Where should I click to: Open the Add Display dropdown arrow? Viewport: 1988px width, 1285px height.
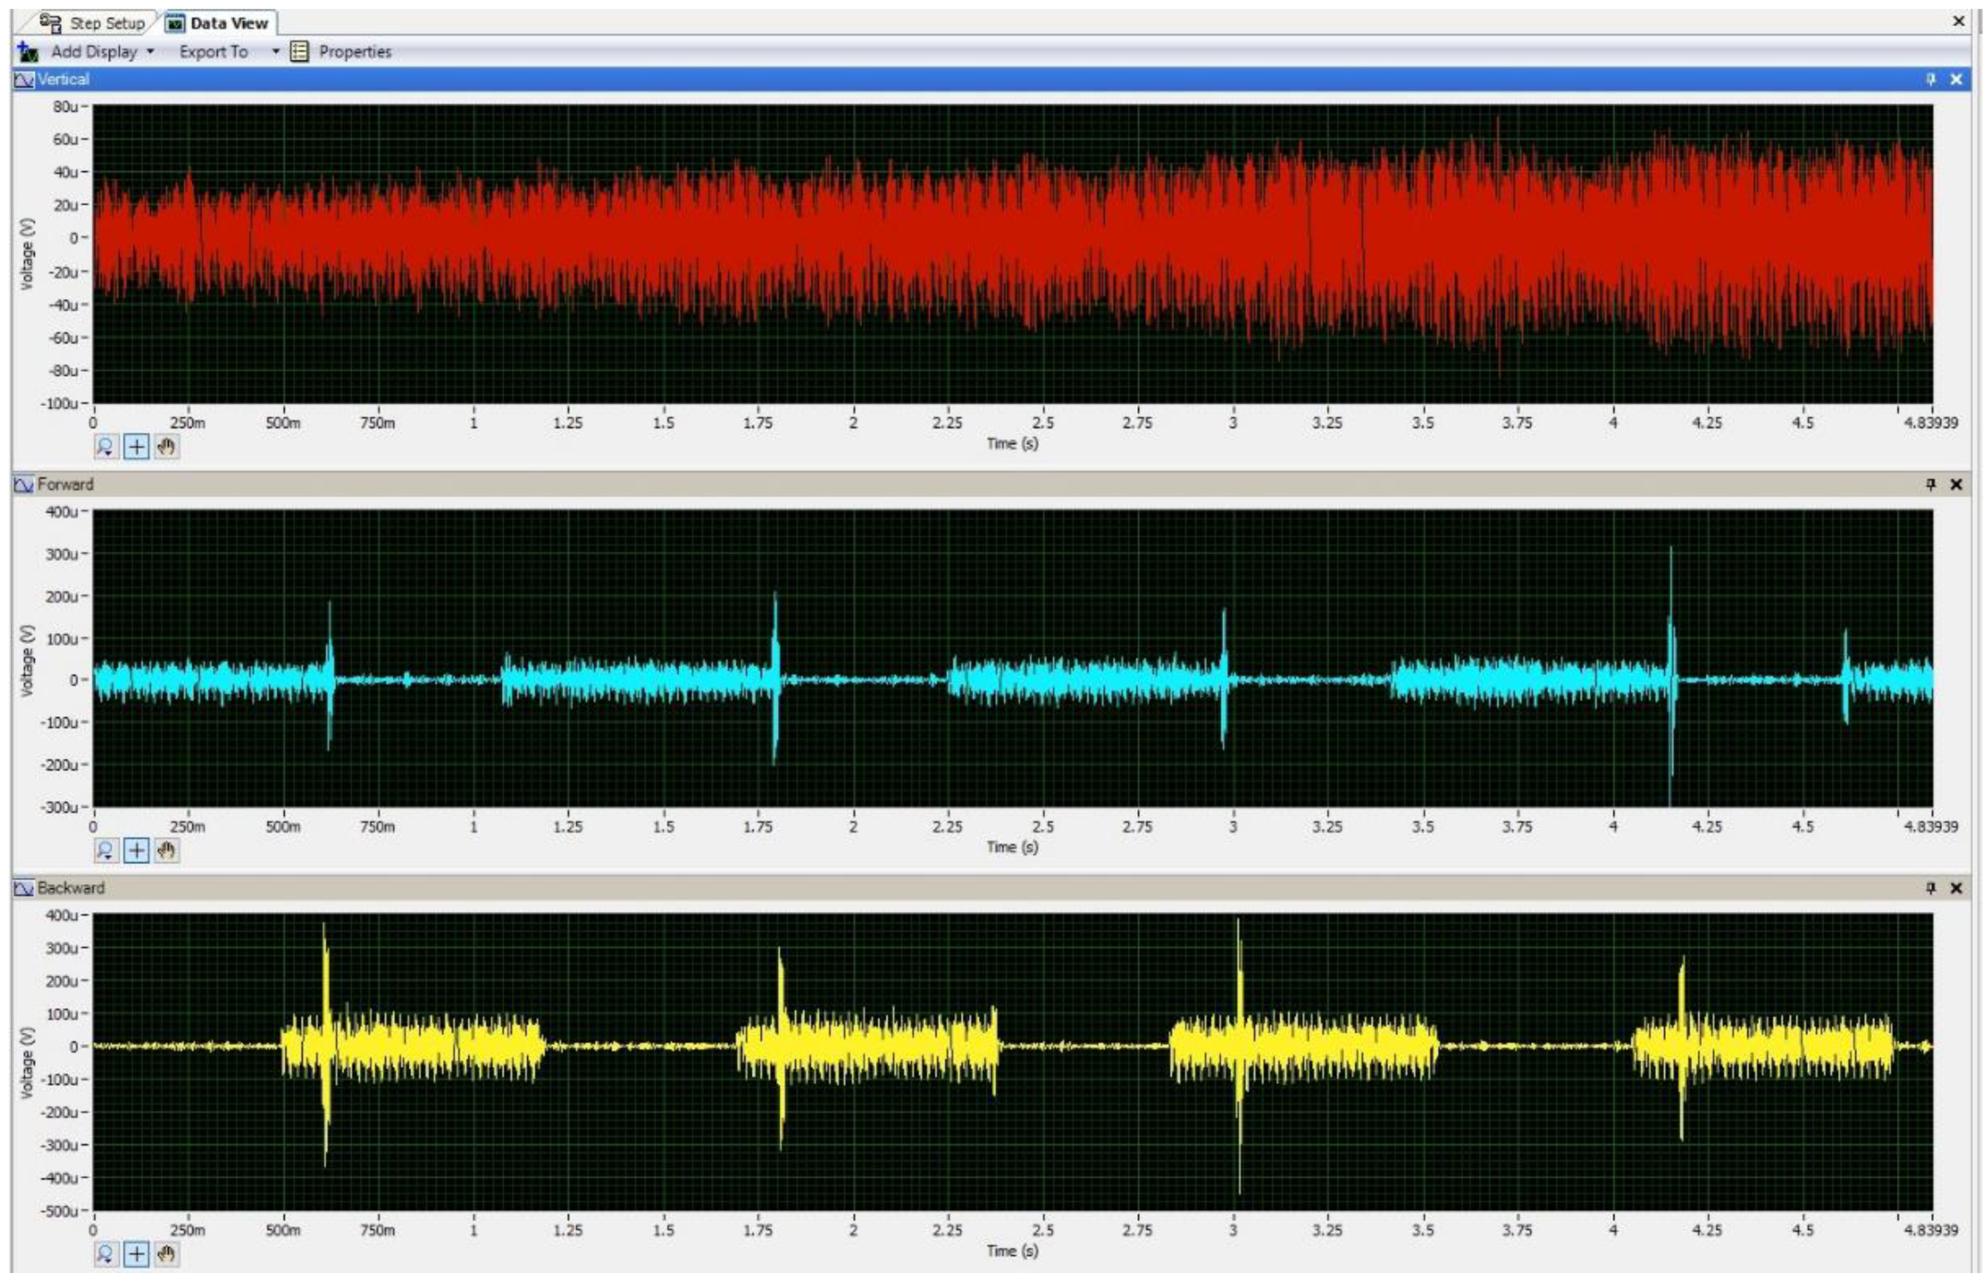150,52
